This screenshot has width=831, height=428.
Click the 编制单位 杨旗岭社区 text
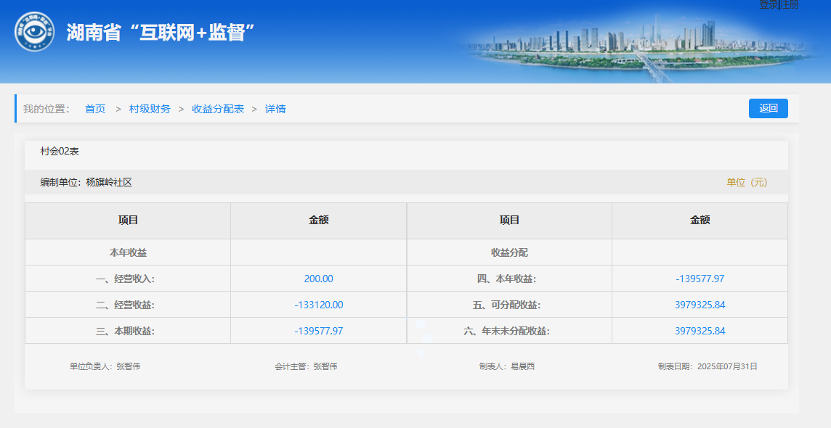click(x=86, y=182)
